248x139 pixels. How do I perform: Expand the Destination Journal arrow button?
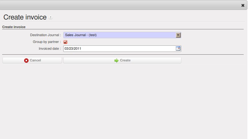coord(178,35)
